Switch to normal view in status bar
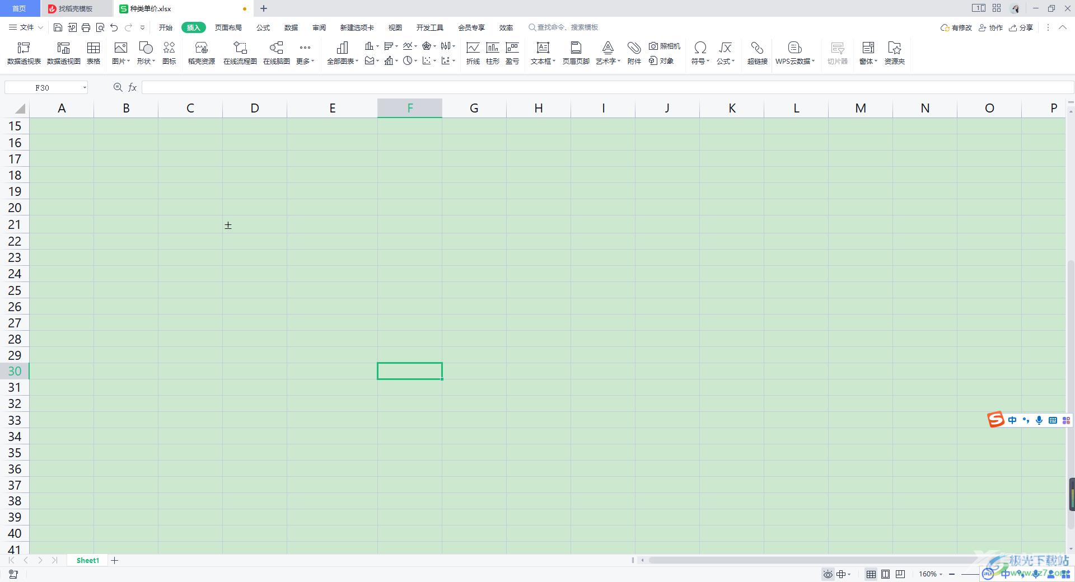Viewport: 1075px width, 582px height. (x=871, y=574)
